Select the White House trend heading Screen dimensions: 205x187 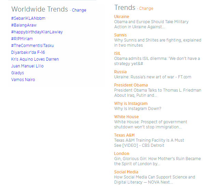click(x=126, y=117)
